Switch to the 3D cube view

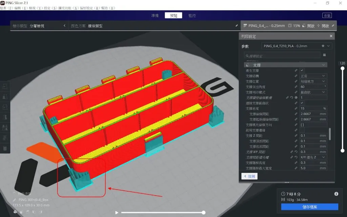coord(15,212)
